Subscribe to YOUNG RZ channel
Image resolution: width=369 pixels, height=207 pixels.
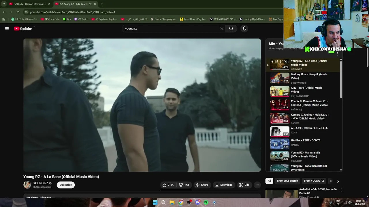pos(66,185)
